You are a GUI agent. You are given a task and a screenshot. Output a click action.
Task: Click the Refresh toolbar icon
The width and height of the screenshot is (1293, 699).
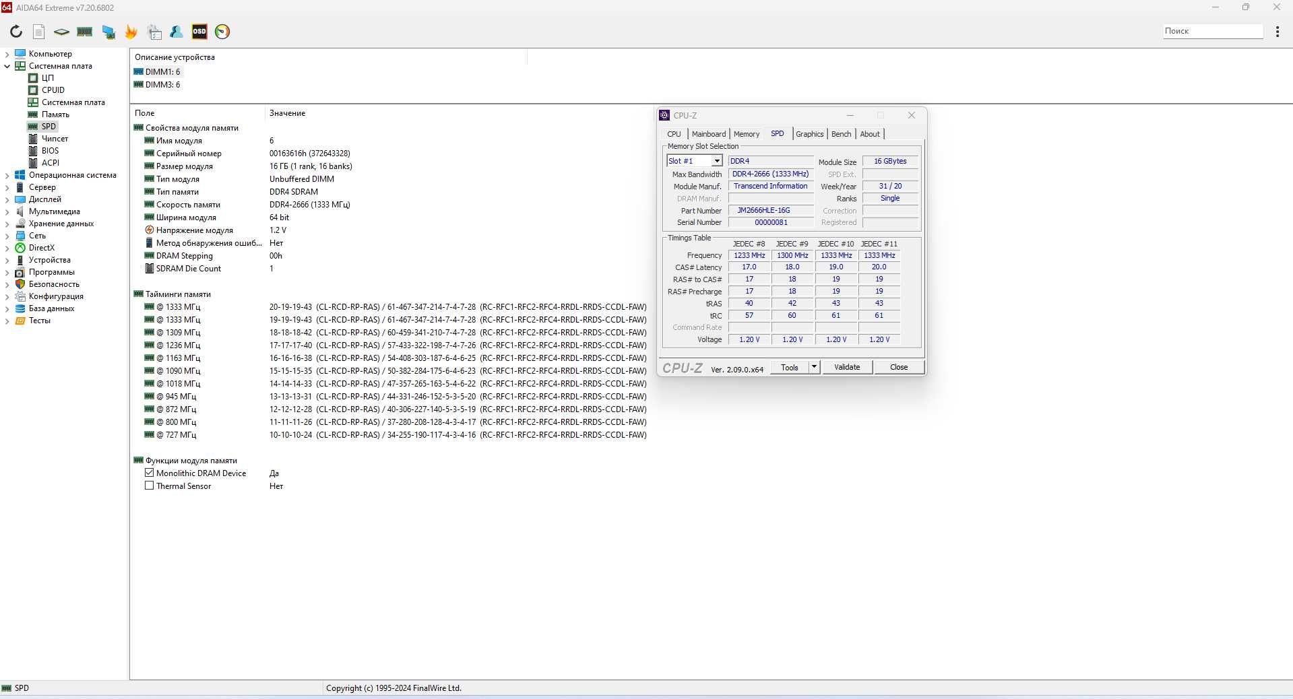pyautogui.click(x=16, y=32)
